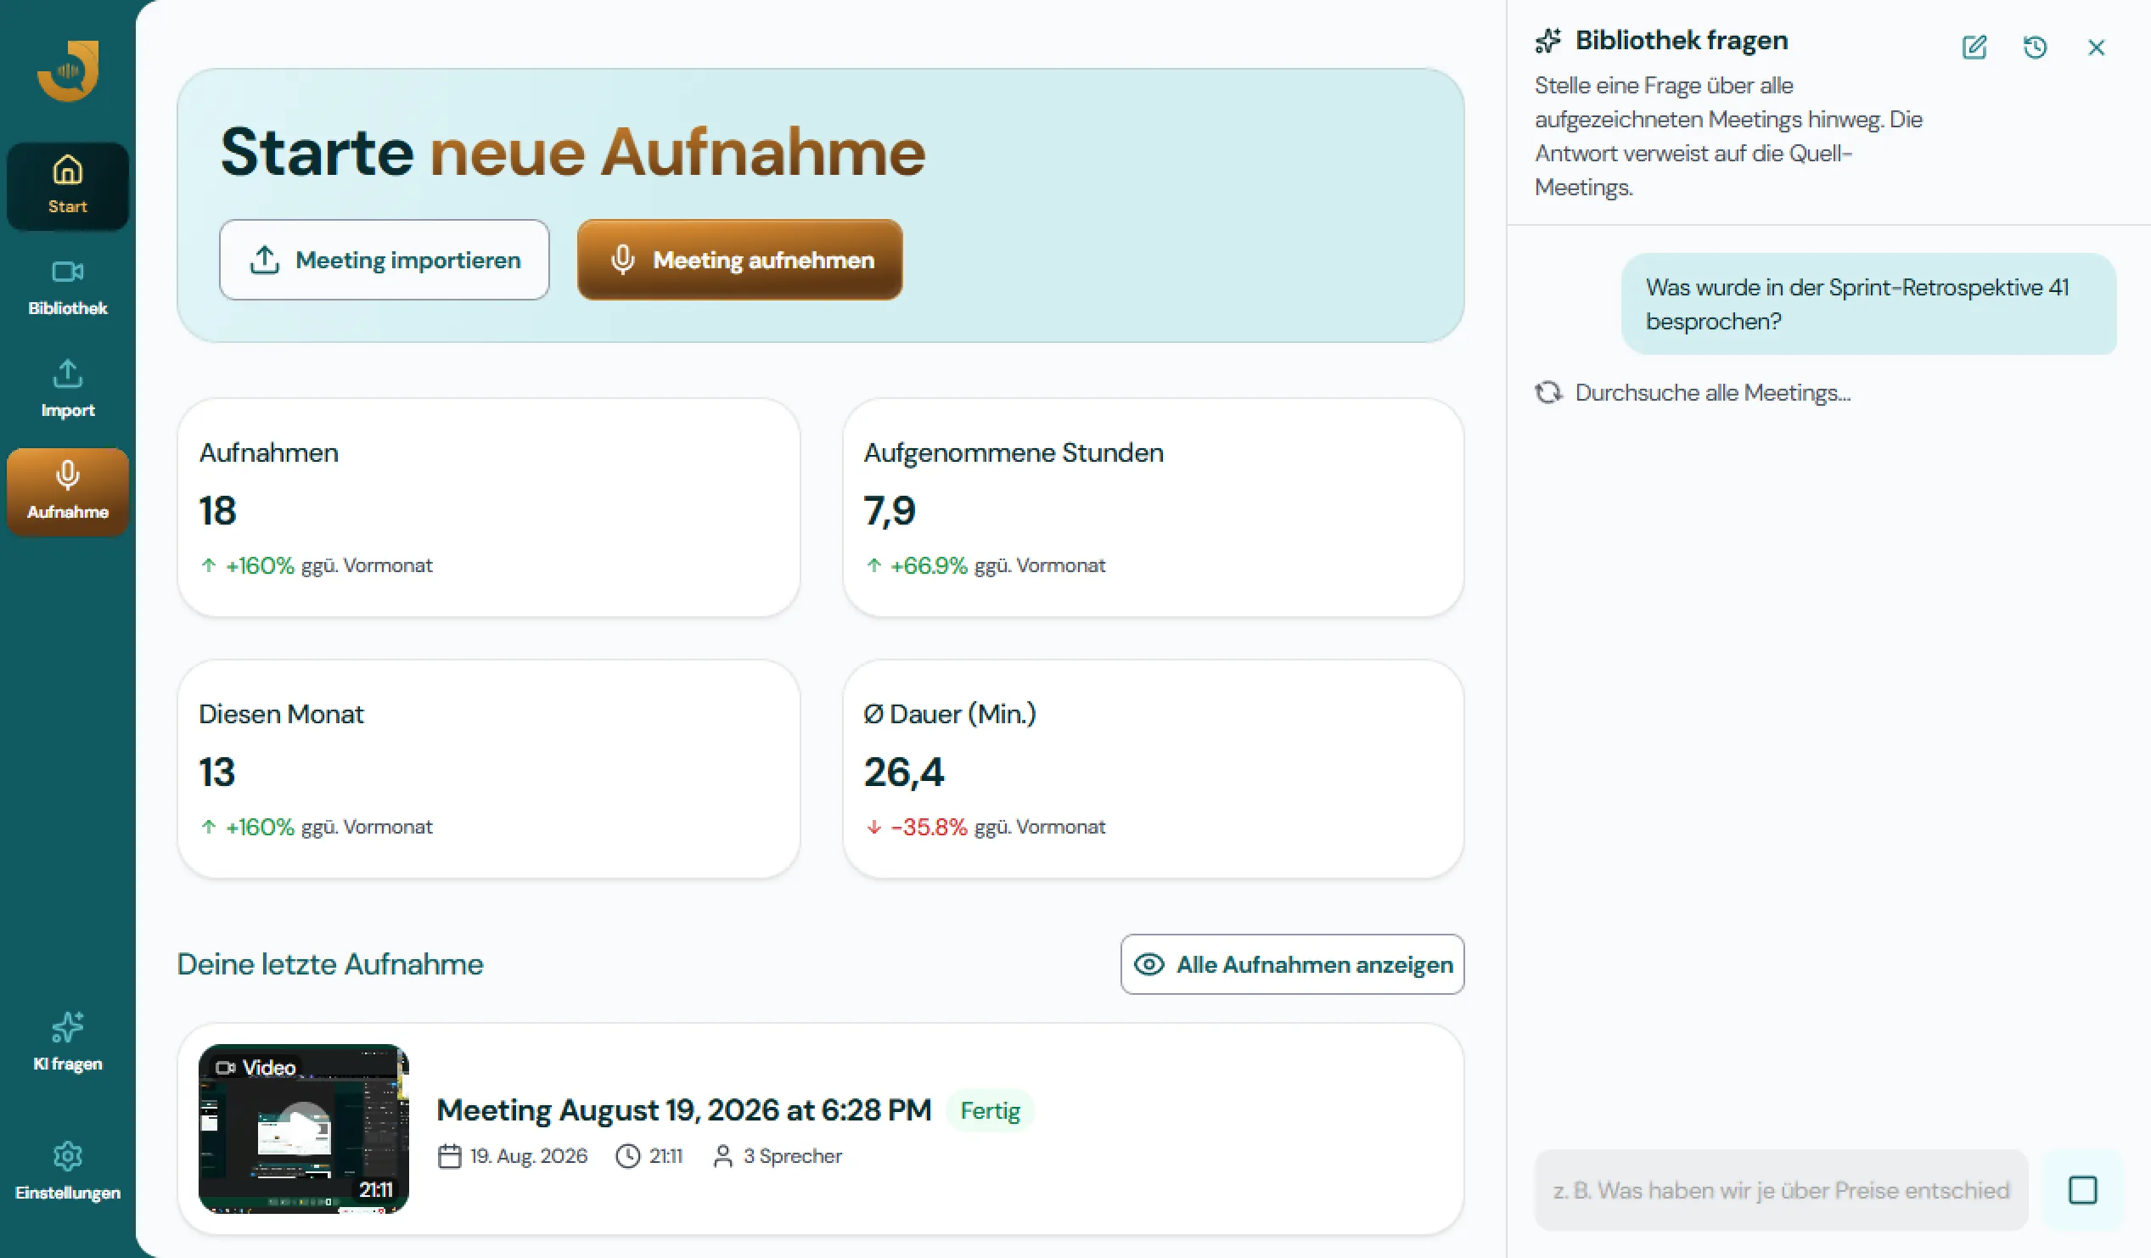Viewport: 2151px width, 1258px height.
Task: Click the sparkle icon beside Bibliothek fragen
Action: (x=1548, y=40)
